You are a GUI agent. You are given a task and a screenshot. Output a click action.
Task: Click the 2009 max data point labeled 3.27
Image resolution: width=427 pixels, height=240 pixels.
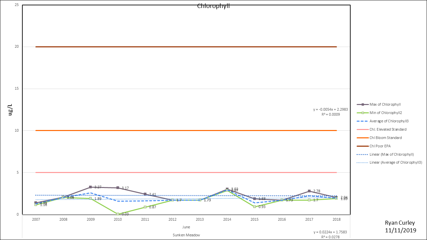(90, 187)
